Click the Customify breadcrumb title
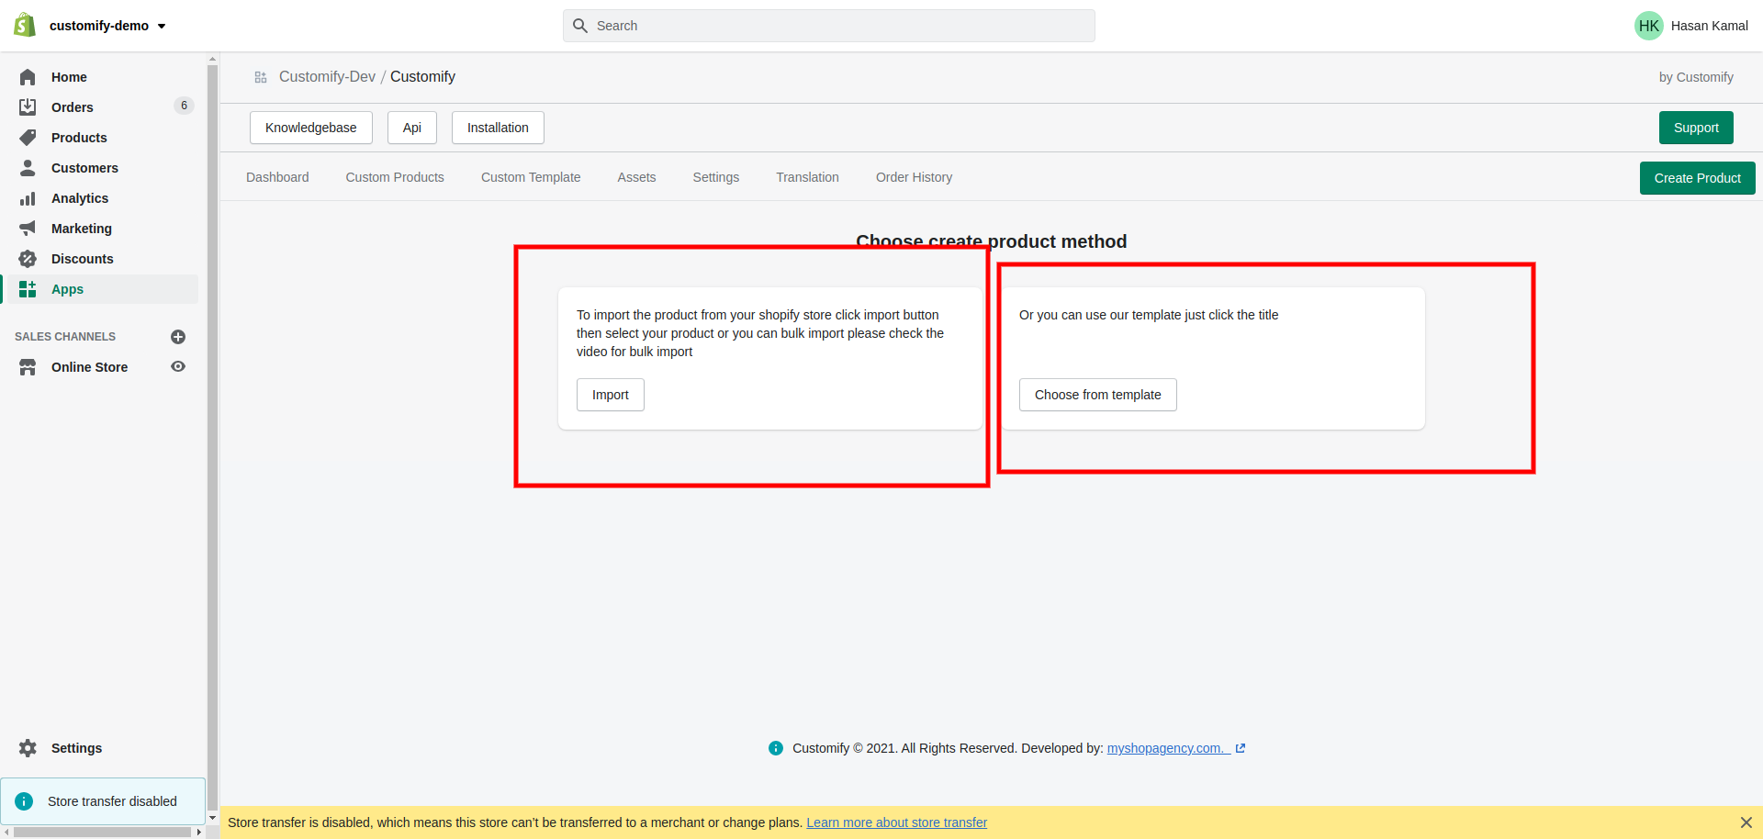1763x839 pixels. (x=422, y=77)
